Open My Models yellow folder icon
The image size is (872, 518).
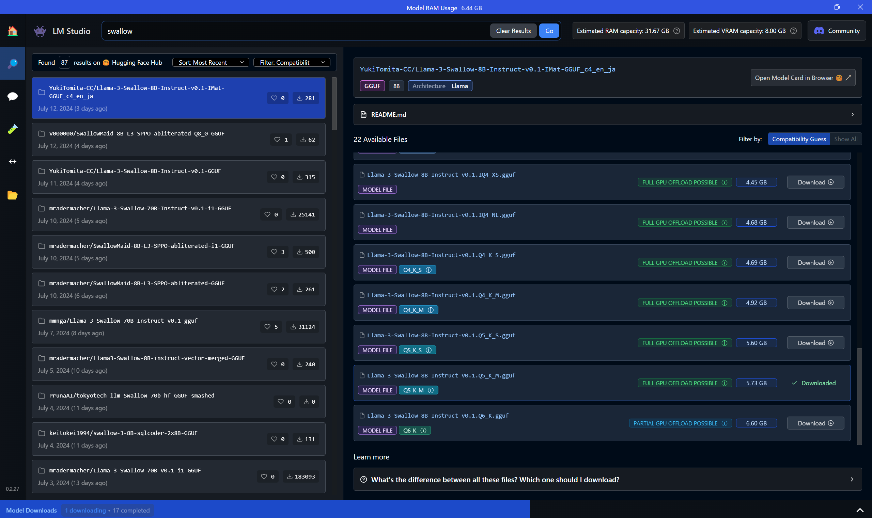(x=13, y=195)
